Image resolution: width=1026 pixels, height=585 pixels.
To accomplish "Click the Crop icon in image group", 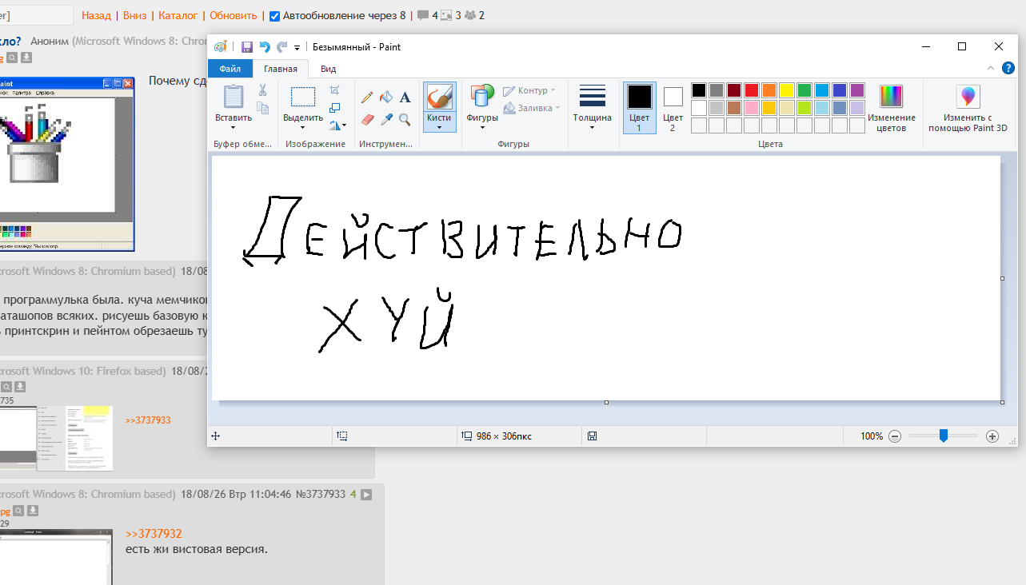I will tap(335, 90).
